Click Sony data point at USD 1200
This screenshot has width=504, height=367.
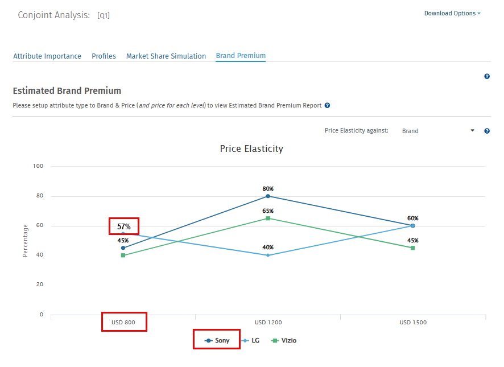click(x=268, y=196)
